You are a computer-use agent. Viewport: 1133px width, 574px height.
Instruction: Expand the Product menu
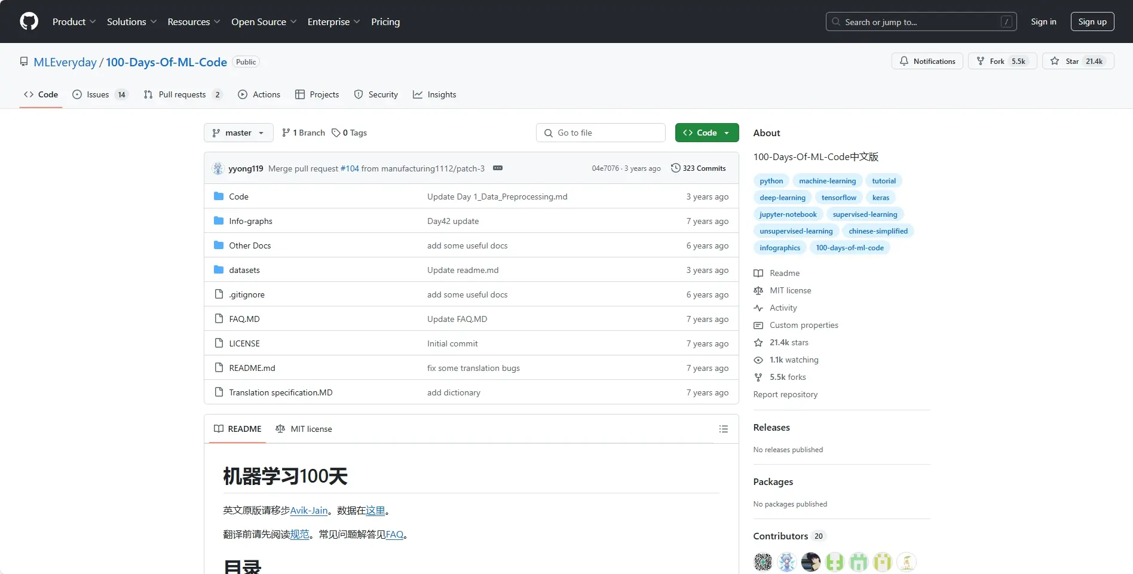pos(74,22)
